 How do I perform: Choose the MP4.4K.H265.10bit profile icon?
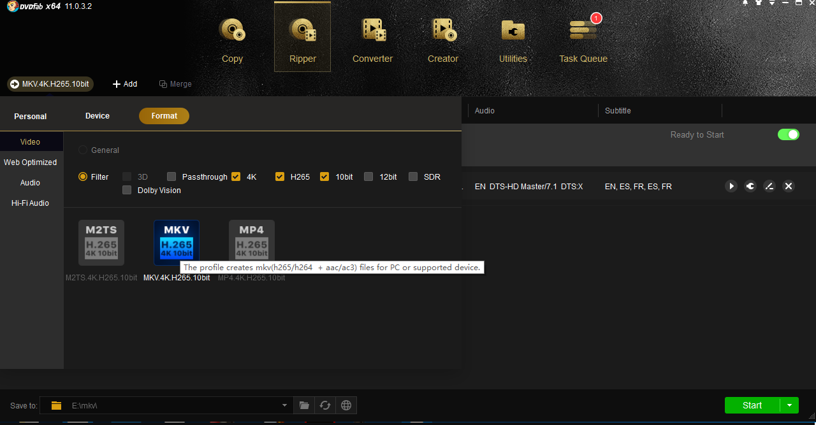(x=252, y=243)
